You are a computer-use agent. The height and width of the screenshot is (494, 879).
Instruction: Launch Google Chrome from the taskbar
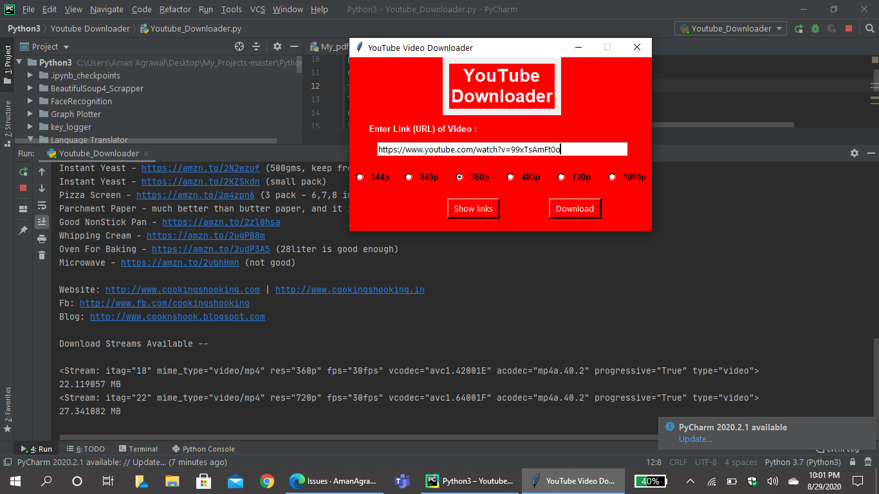tap(267, 480)
